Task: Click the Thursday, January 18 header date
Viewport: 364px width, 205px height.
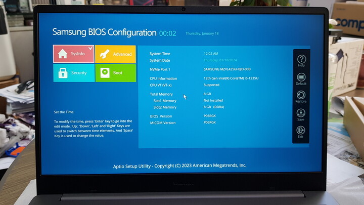Action: pos(202,33)
